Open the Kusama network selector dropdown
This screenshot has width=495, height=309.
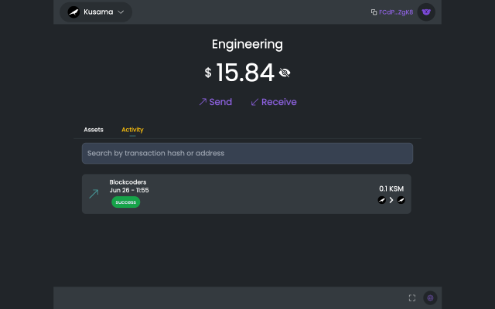click(x=96, y=12)
